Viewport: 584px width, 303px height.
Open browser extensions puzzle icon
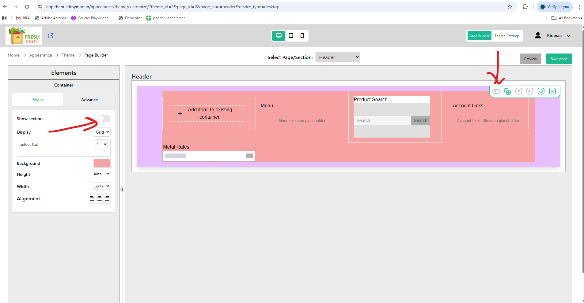[525, 7]
